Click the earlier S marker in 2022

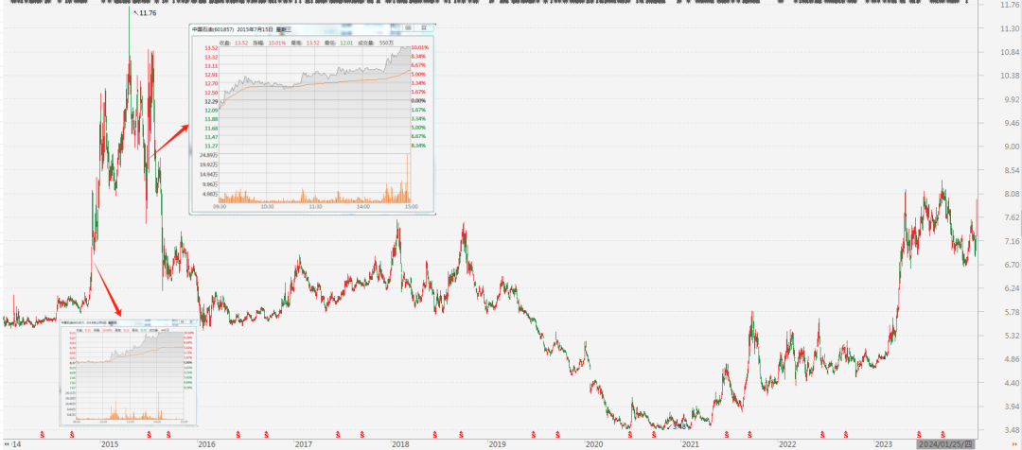(x=822, y=434)
